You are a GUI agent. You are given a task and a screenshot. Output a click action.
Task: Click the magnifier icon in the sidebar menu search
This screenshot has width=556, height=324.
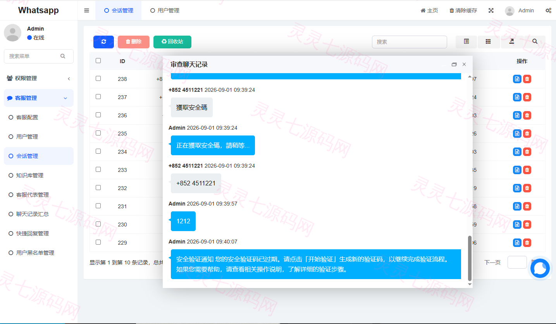[63, 56]
